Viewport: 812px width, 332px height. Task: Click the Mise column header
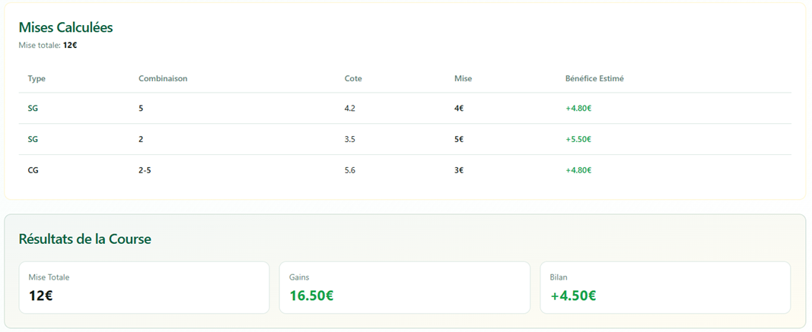(x=463, y=78)
